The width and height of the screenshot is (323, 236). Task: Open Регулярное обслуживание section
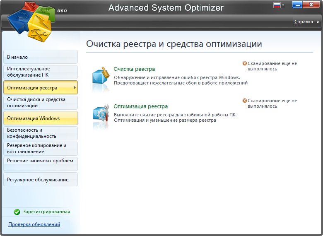pos(41,179)
